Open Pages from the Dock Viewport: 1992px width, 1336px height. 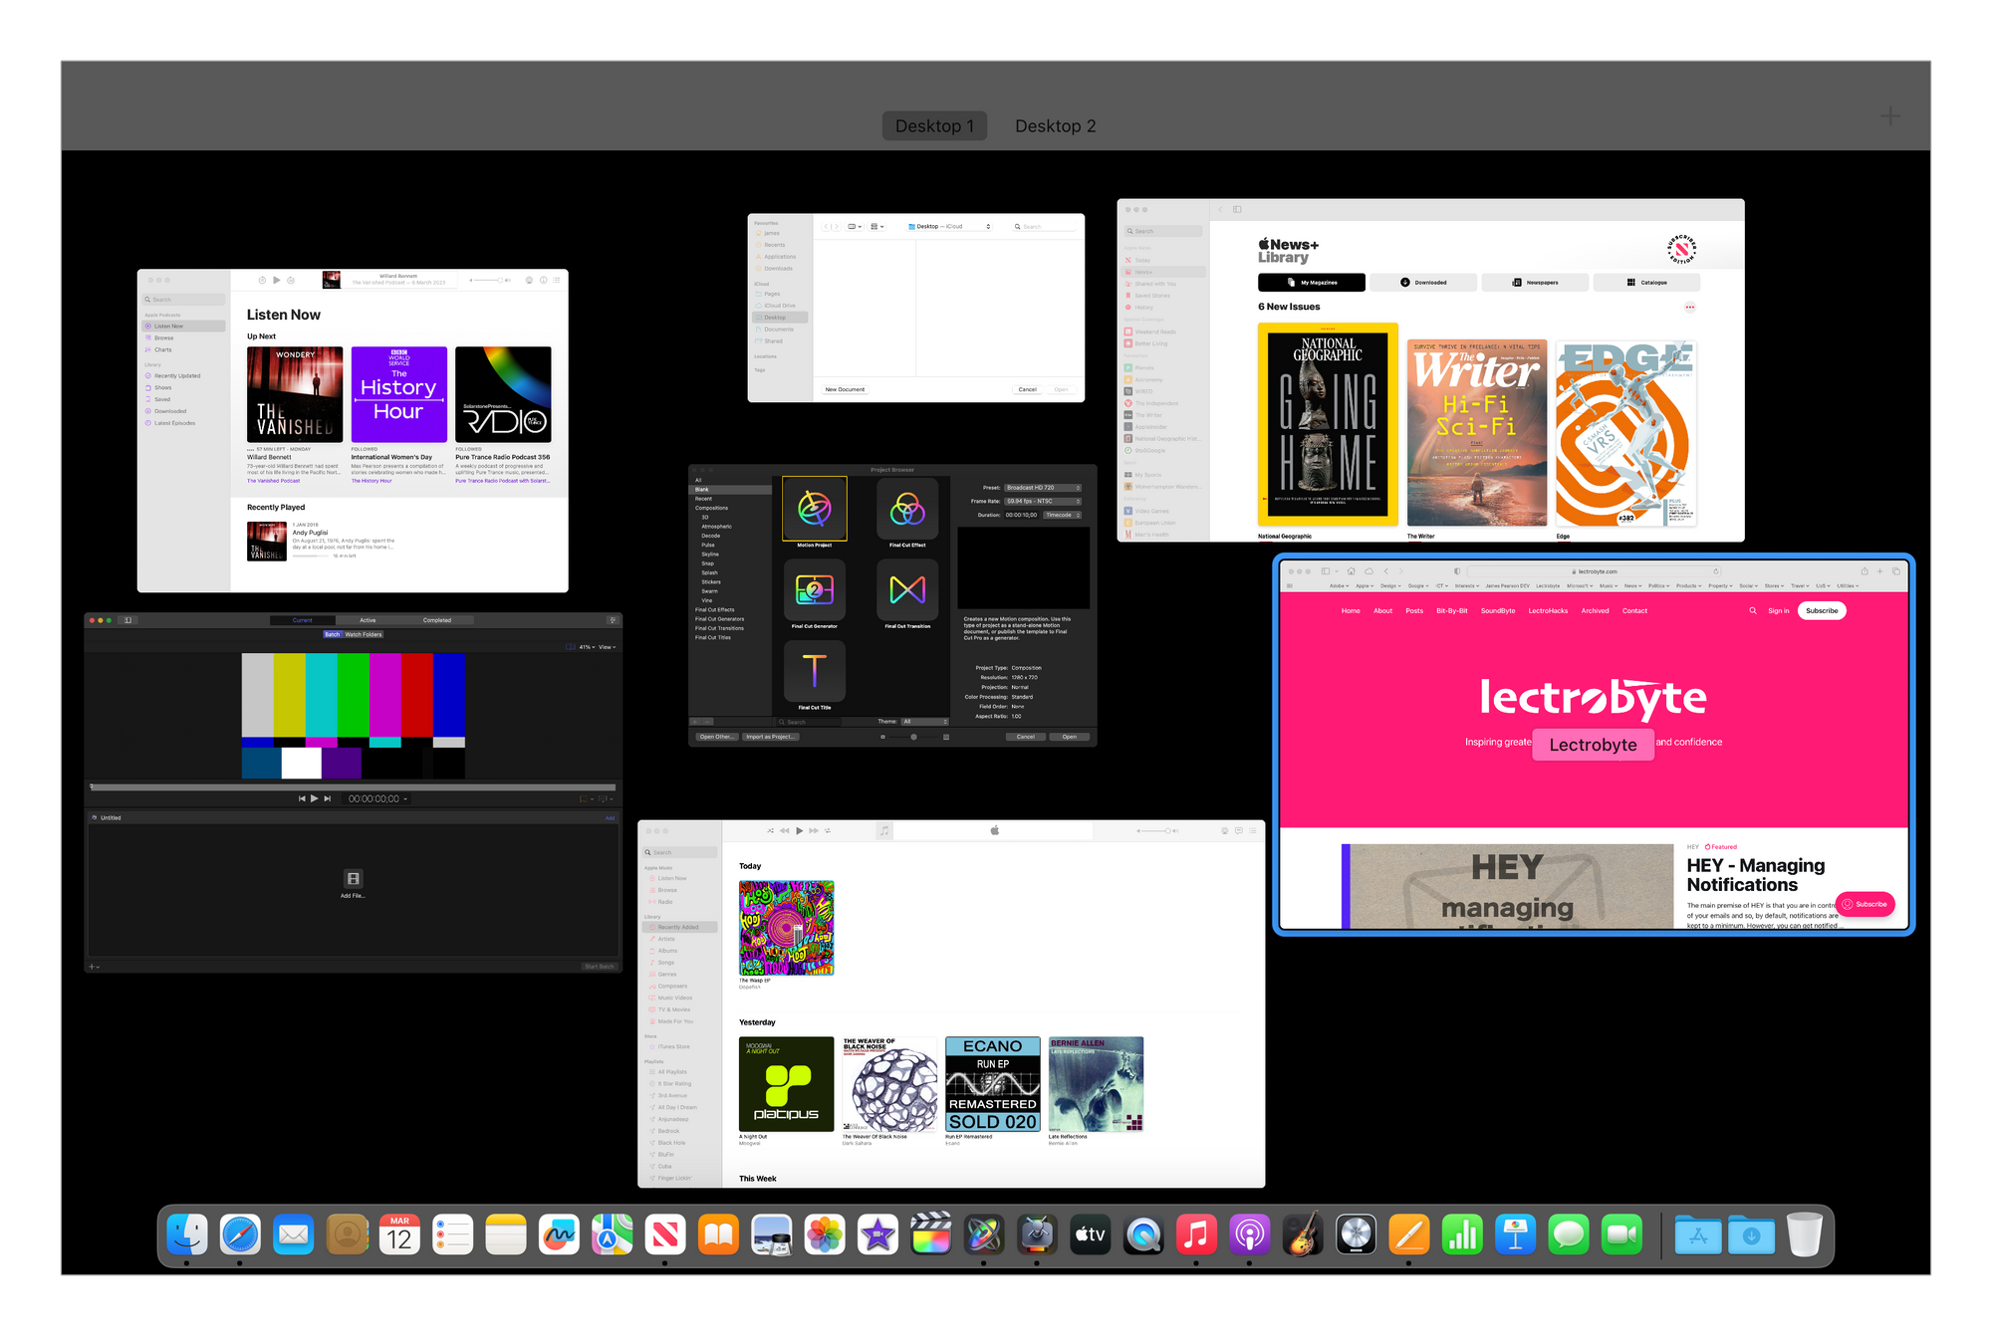pyautogui.click(x=1409, y=1235)
